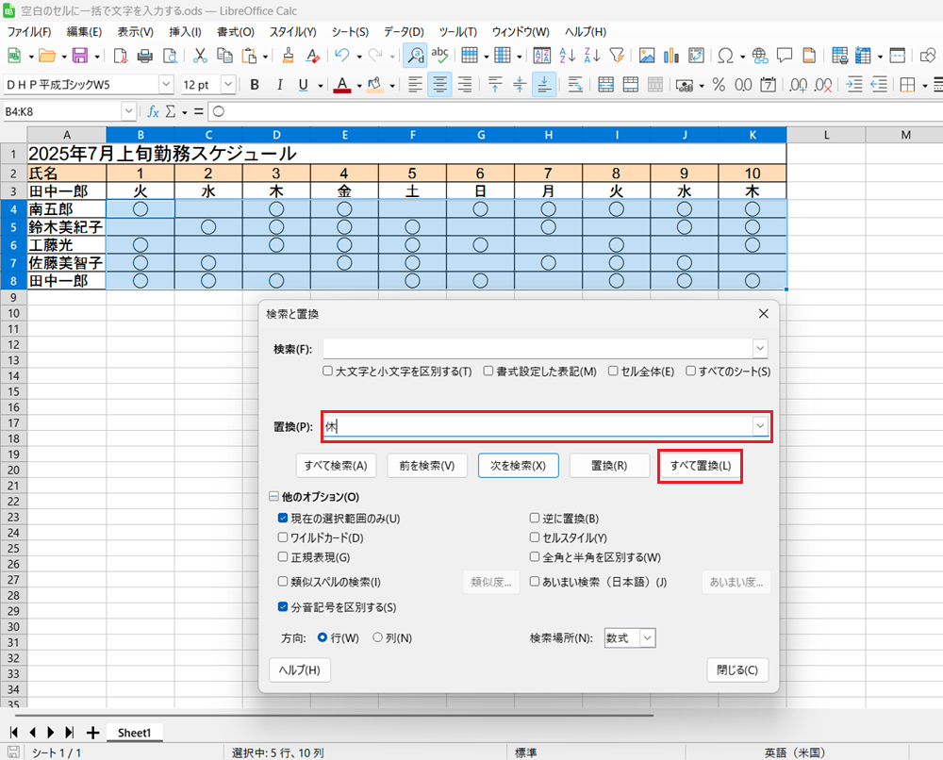This screenshot has height=760, width=943.
Task: Click into the 検索 text field
Action: click(538, 349)
